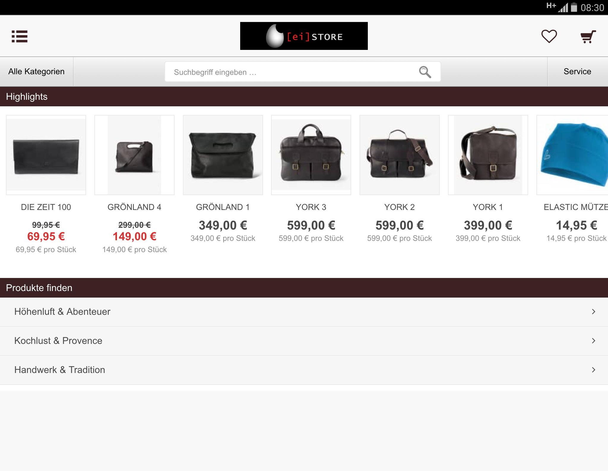This screenshot has height=471, width=608.
Task: Expand the Kochlust & Provence chevron
Action: (593, 341)
